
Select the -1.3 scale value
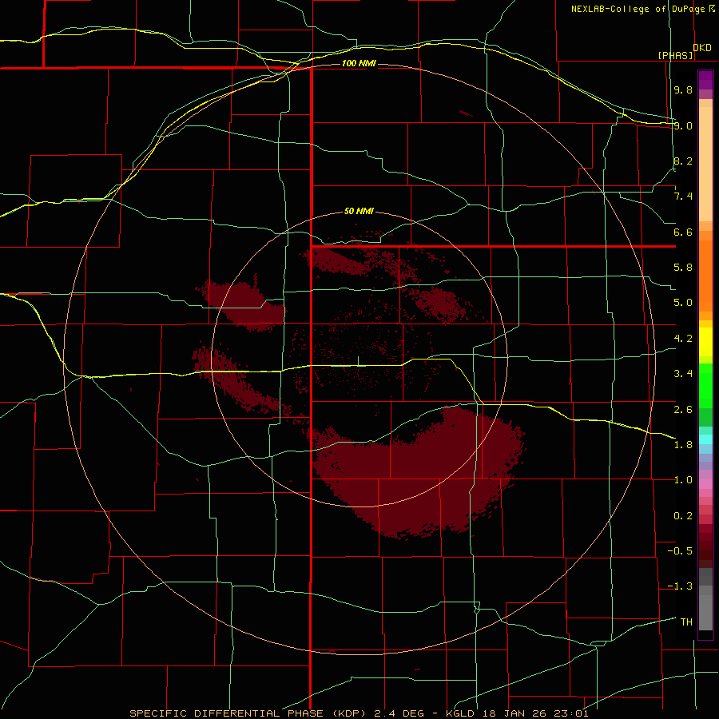[x=680, y=586]
